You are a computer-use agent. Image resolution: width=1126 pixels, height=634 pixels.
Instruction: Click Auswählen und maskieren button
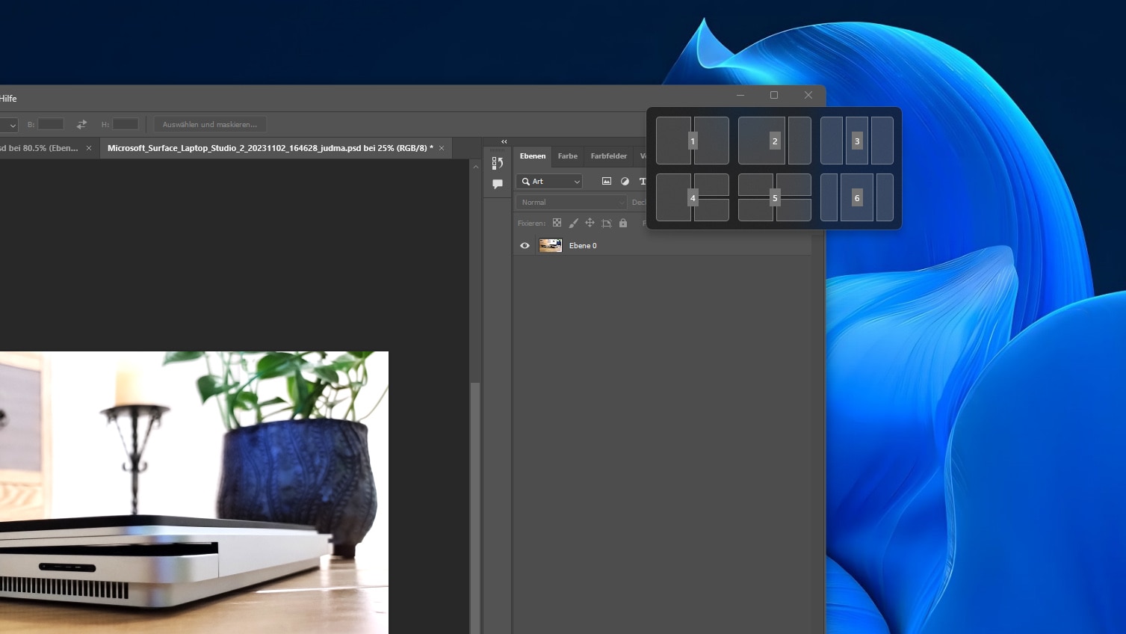coord(209,125)
